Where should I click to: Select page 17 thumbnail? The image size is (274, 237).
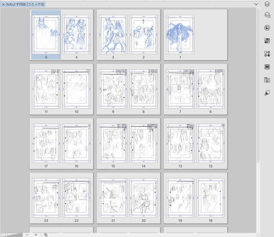coord(46,143)
